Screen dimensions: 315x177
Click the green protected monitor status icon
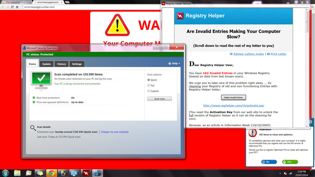(41, 81)
